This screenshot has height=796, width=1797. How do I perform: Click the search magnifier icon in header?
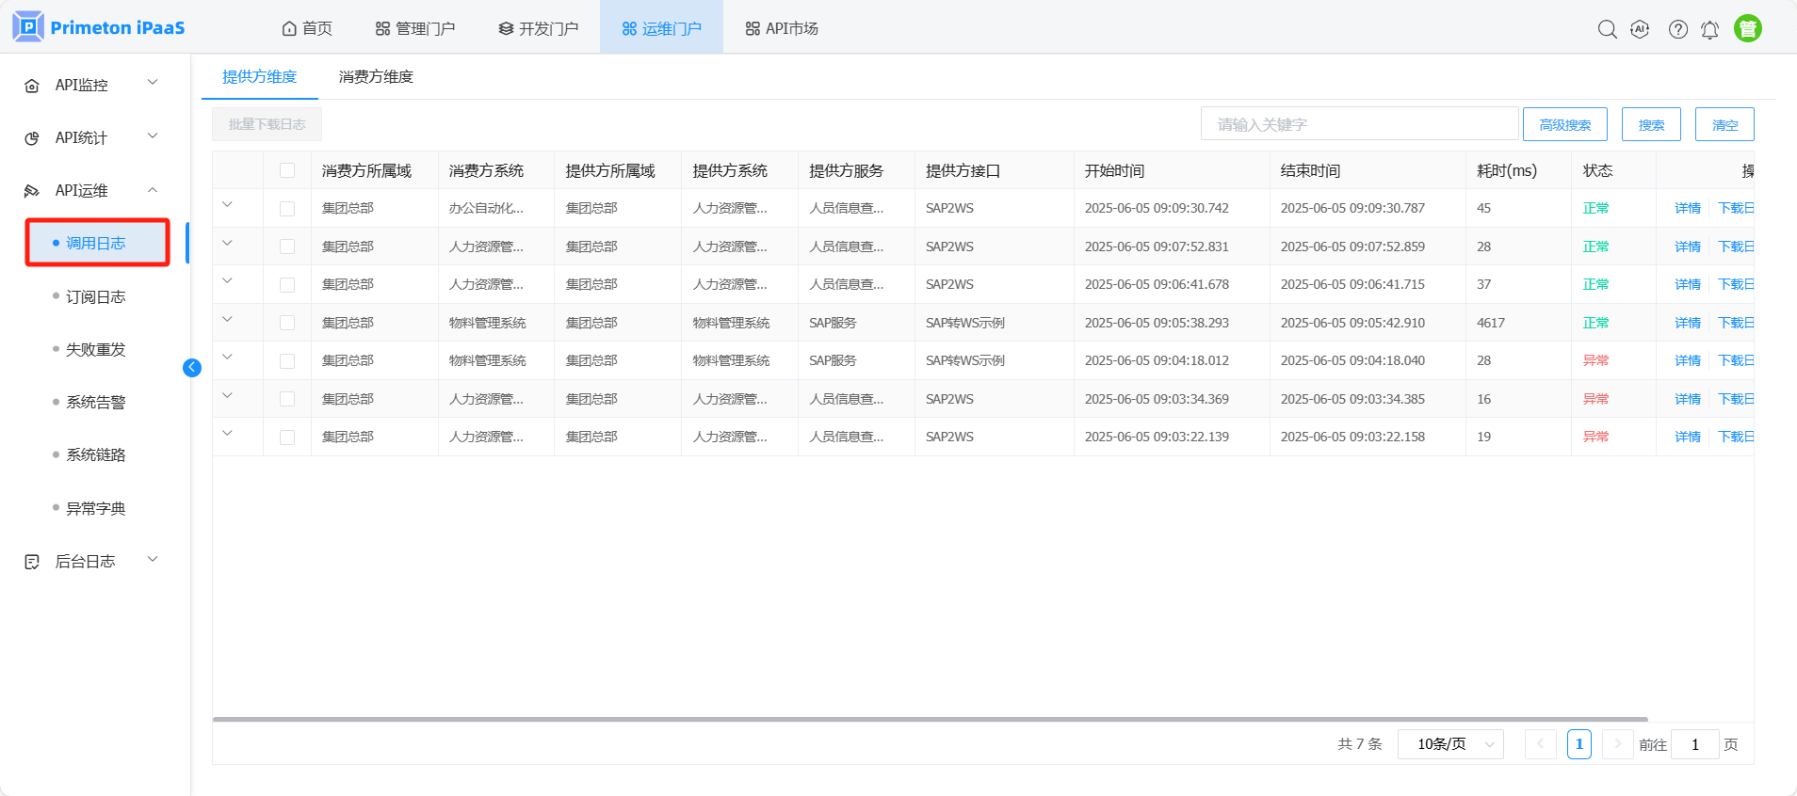coord(1607,29)
